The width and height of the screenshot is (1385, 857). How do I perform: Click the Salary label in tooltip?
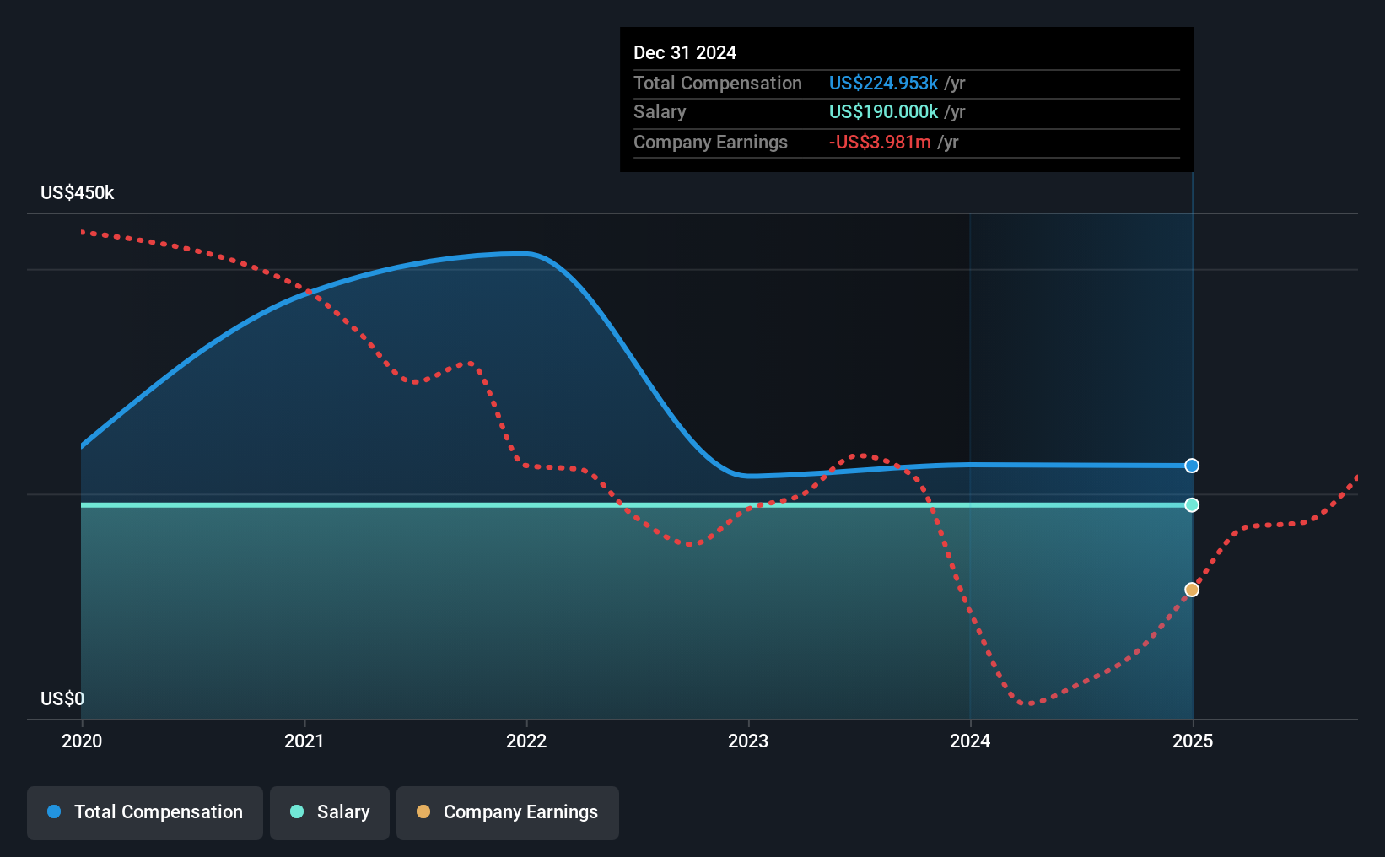pos(660,111)
